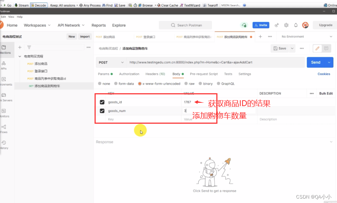Click the request URL input field
The width and height of the screenshot is (337, 203).
pyautogui.click(x=216, y=62)
